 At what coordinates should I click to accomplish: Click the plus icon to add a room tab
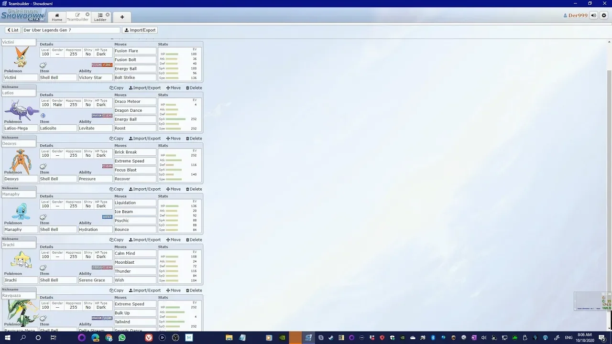[x=122, y=17]
